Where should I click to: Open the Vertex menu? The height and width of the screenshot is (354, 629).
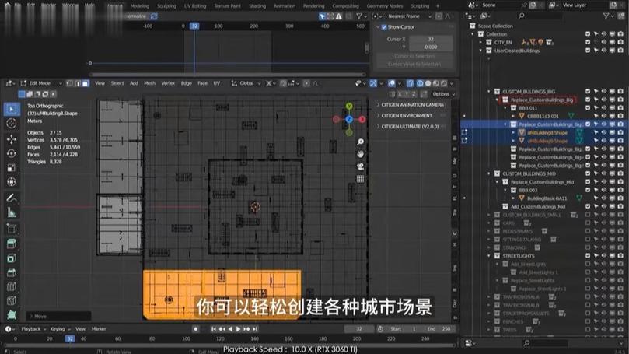(168, 83)
